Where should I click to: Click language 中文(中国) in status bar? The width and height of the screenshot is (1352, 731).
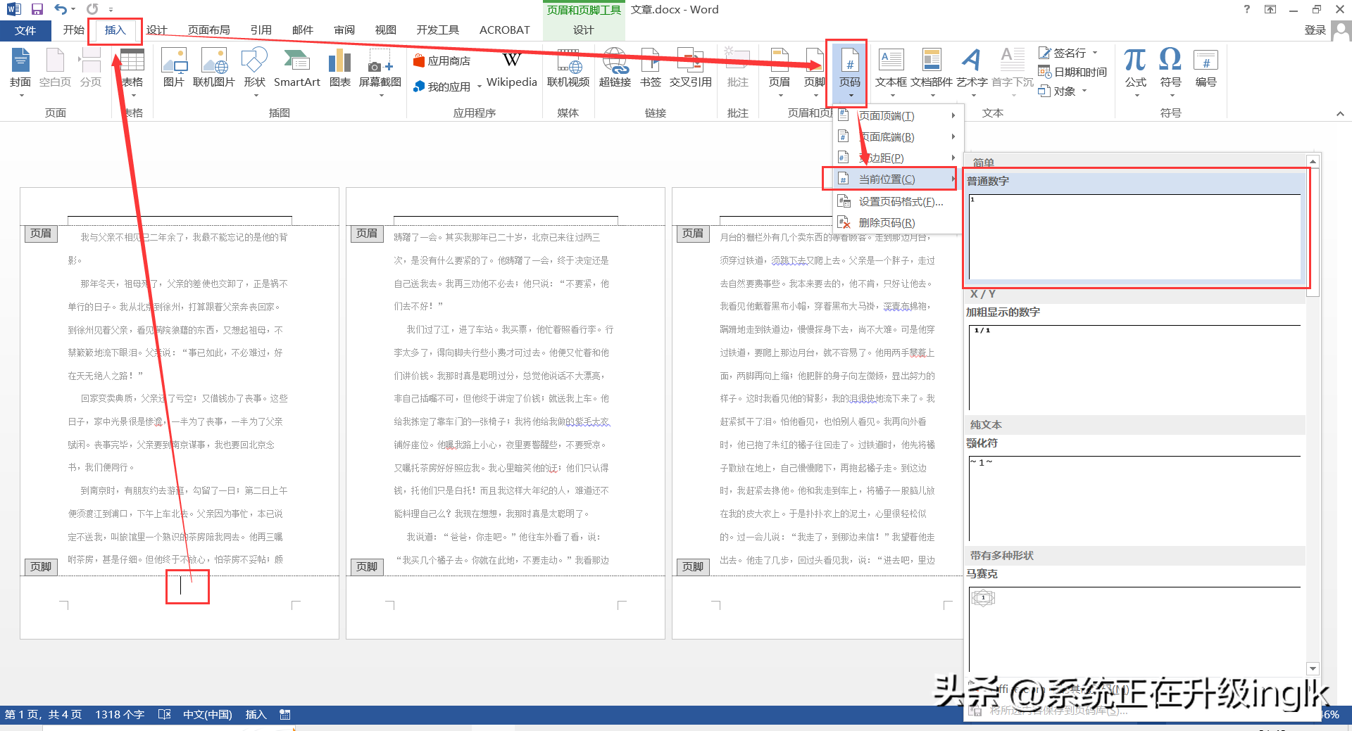207,714
